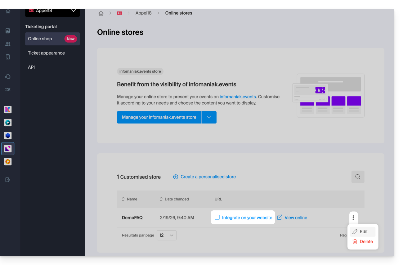Open the users icon in left sidebar
Image resolution: width=403 pixels, height=265 pixels.
click(x=8, y=44)
